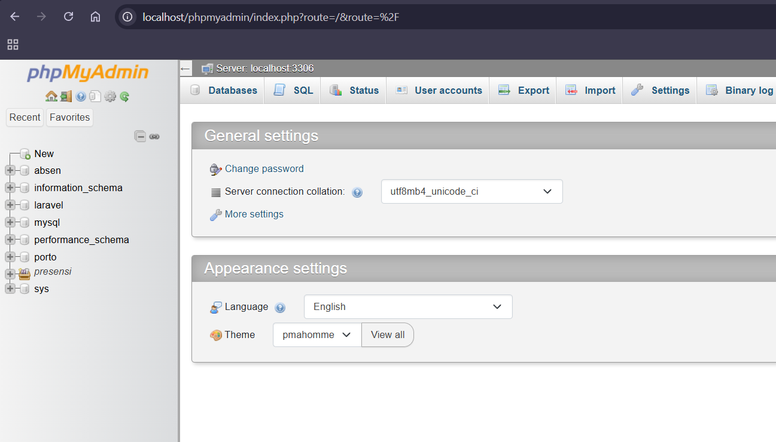Open the Server connection collation dropdown
The width and height of the screenshot is (776, 442).
471,192
